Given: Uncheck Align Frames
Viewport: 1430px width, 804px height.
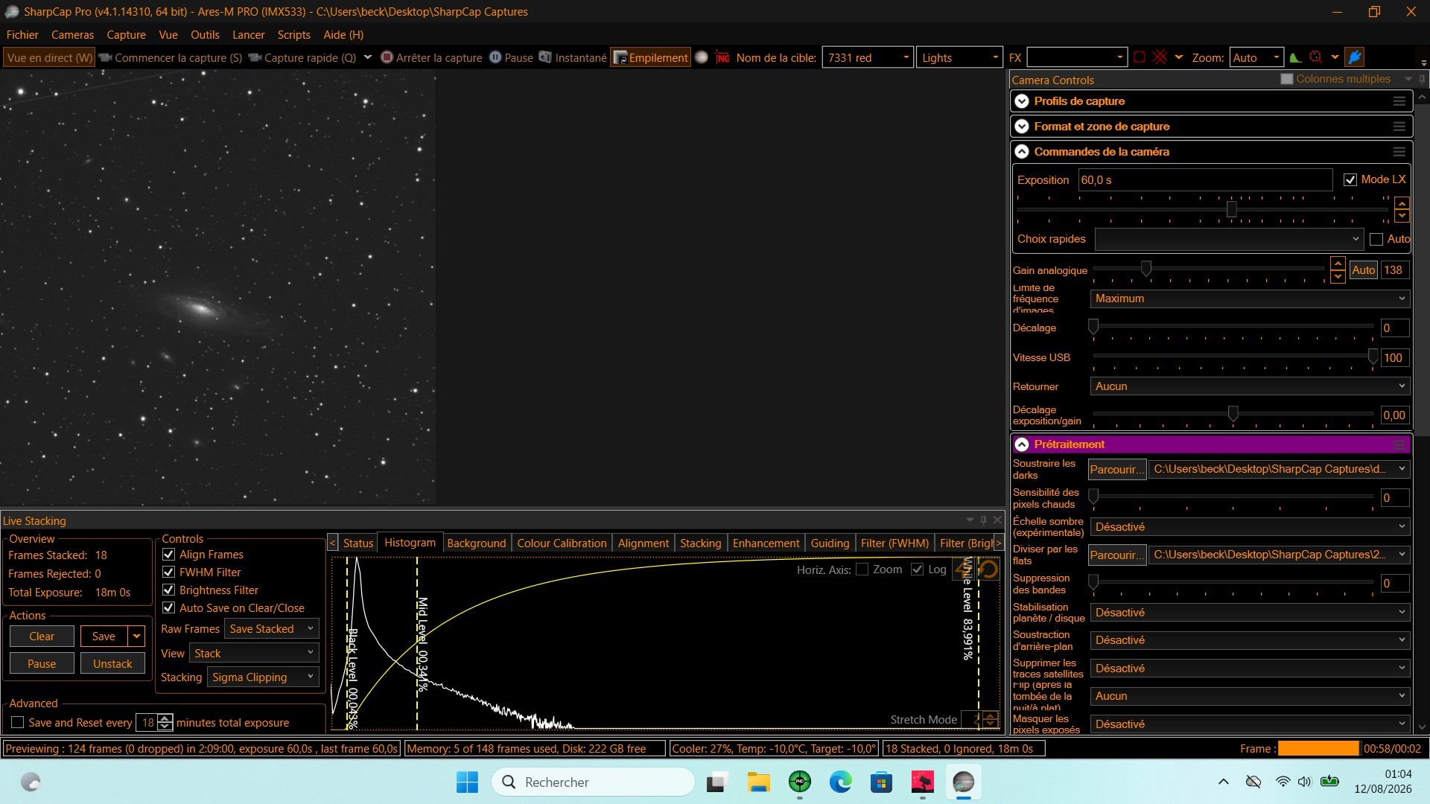Looking at the screenshot, I should 168,554.
